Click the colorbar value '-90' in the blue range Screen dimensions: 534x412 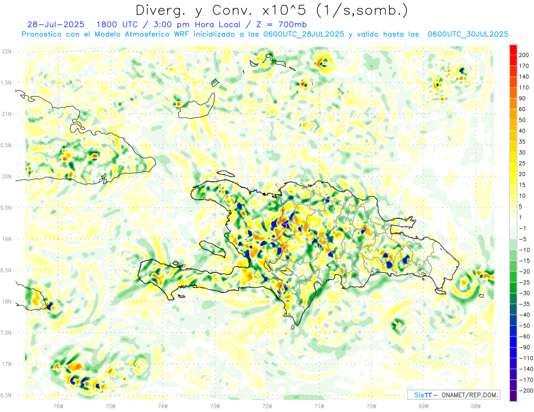[x=525, y=348]
